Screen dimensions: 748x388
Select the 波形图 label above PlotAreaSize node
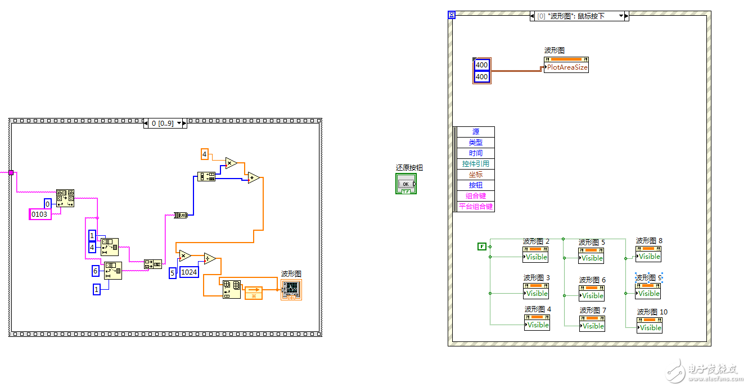(x=554, y=51)
